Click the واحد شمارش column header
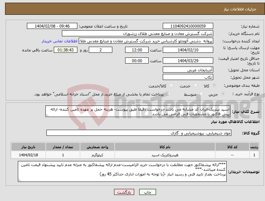 (x=97, y=147)
